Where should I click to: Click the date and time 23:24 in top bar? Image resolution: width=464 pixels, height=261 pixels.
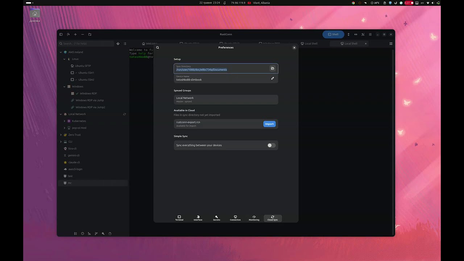coord(210,3)
